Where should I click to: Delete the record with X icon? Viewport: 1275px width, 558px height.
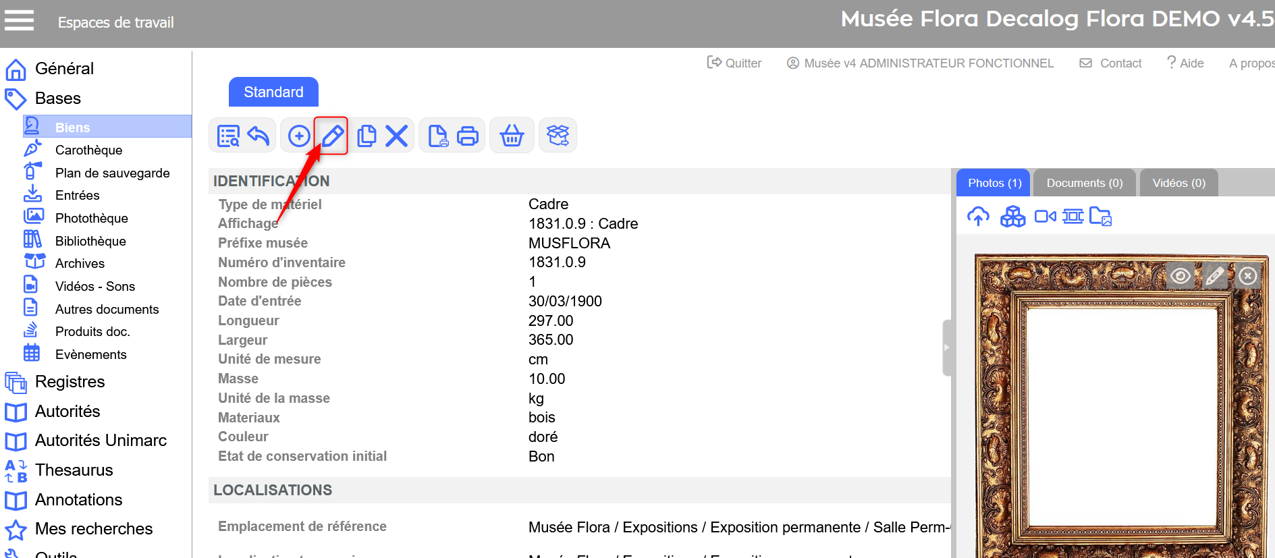396,136
